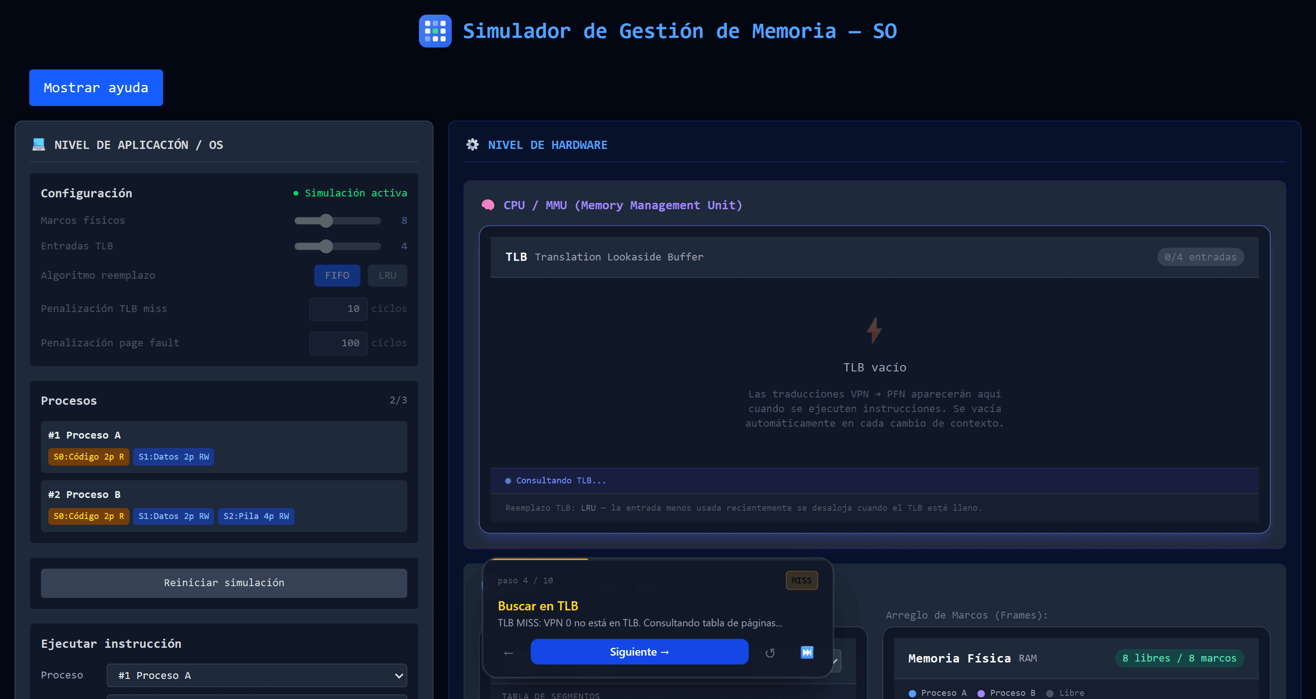1316x699 pixels.
Task: Click the Ejecutar instrucción heading
Action: click(x=111, y=644)
